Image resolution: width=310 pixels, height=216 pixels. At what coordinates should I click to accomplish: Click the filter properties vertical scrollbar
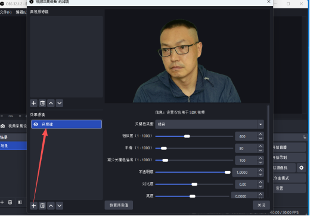coord(268,144)
